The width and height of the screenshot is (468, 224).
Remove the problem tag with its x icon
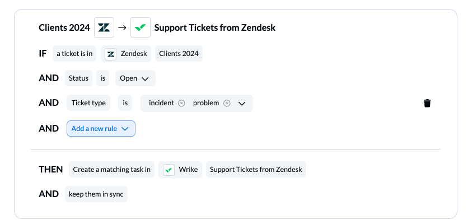[x=227, y=103]
